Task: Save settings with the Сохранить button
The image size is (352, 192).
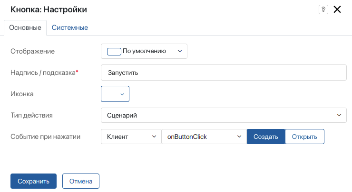Action: tap(33, 181)
